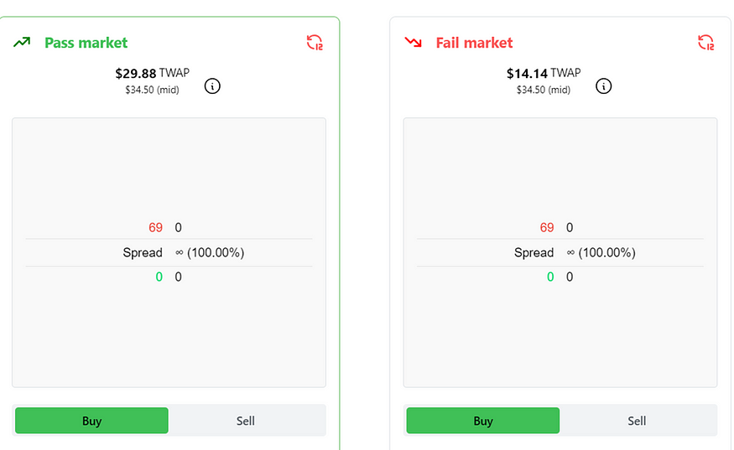Select the 69 ask price in Fail order book
Viewport: 734px width, 450px height.
click(x=547, y=228)
